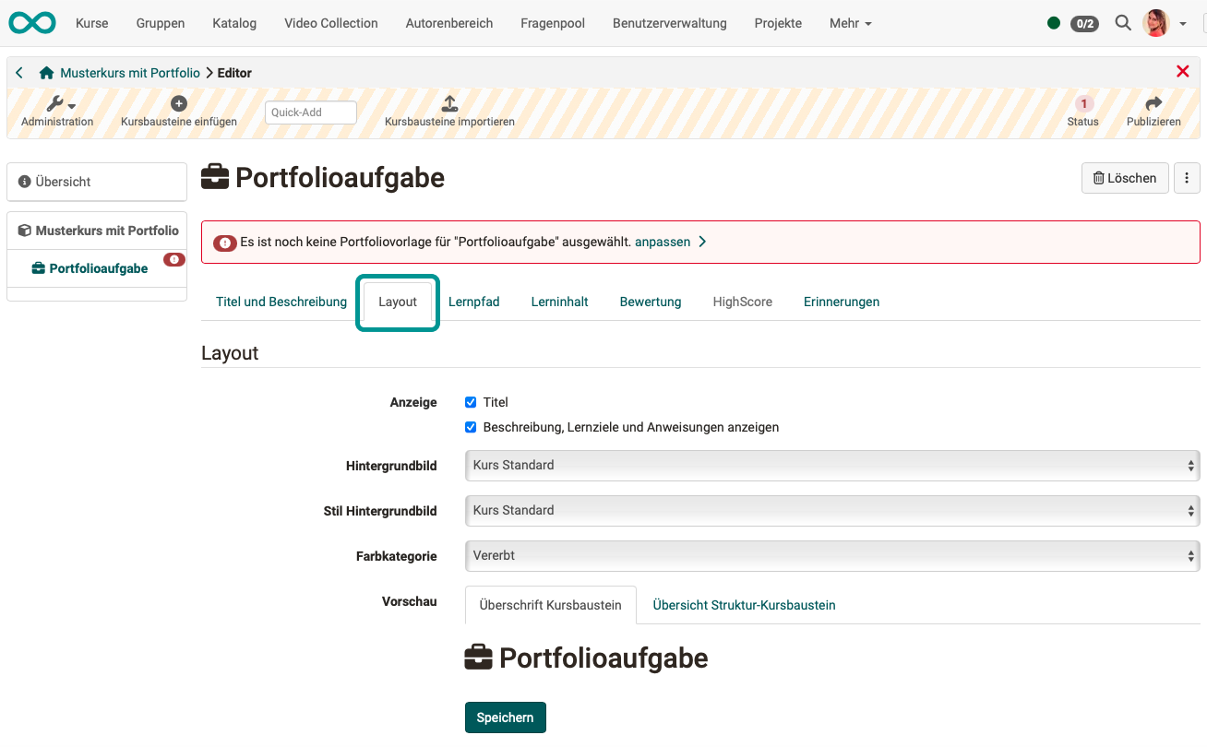Click inside the Quick-Add field
The height and width of the screenshot is (747, 1207).
tap(310, 112)
